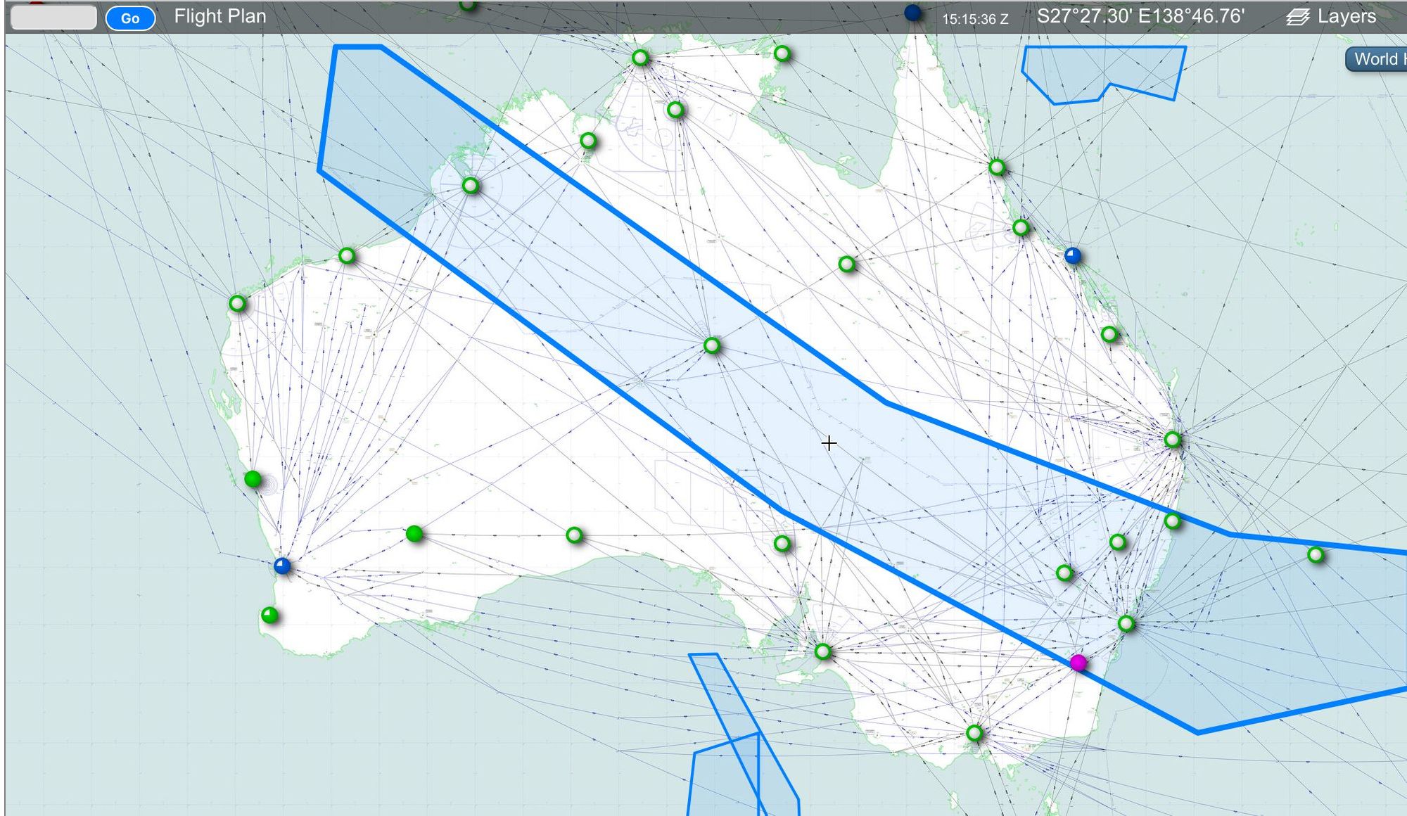Click the magenta airport marker
Viewport: 1407px width, 816px height.
(1078, 663)
